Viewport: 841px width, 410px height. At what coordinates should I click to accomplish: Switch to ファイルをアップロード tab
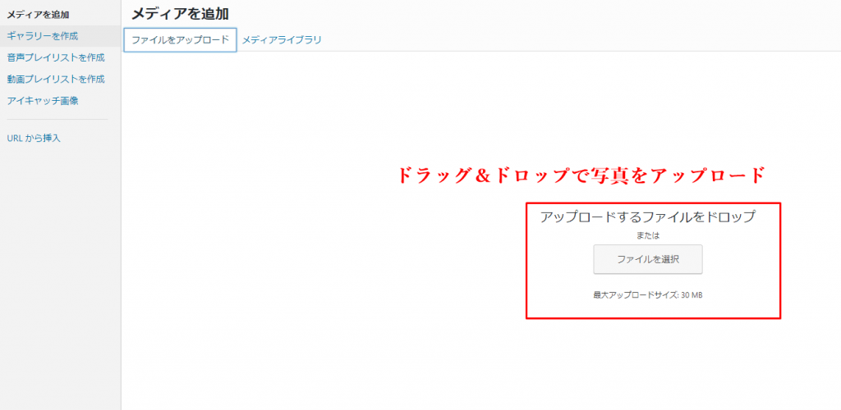[180, 39]
